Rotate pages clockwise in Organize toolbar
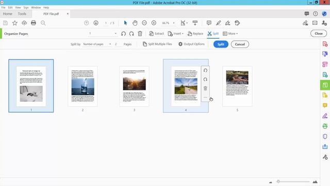330x186 pixels. tap(131, 34)
